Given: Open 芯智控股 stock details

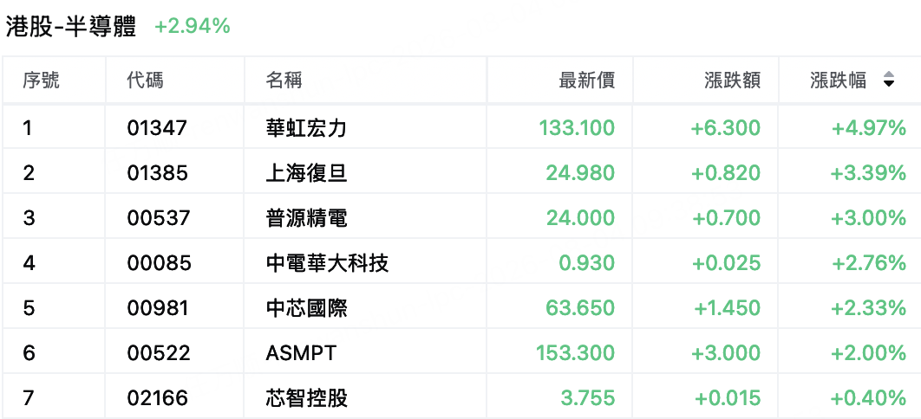Looking at the screenshot, I should (306, 398).
